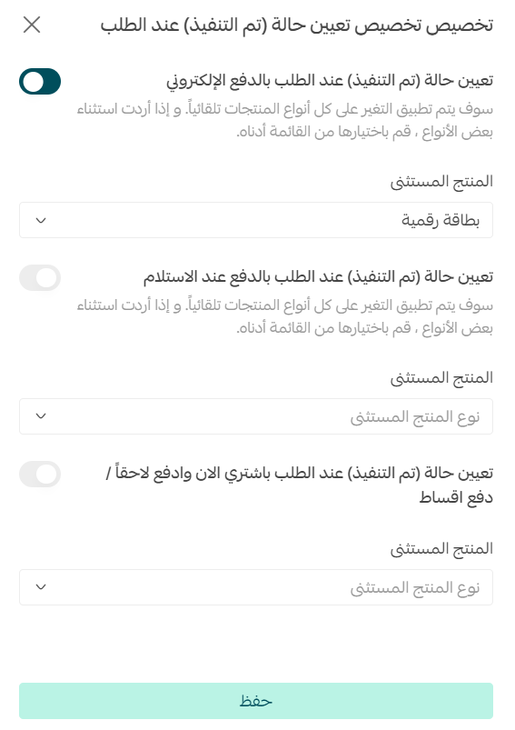The width and height of the screenshot is (515, 730).
Task: Click المنتج المستثنى label in installments section
Action: coord(441,549)
